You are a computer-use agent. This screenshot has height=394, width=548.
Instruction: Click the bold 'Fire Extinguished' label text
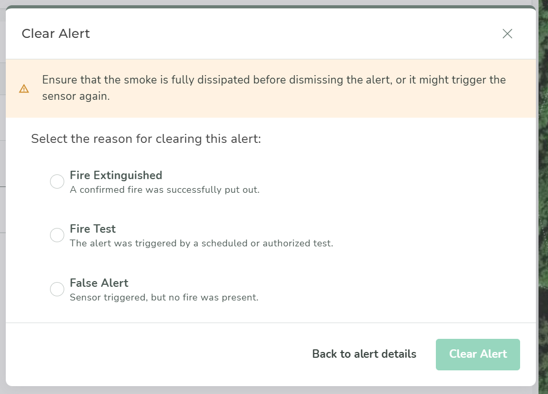coord(116,175)
